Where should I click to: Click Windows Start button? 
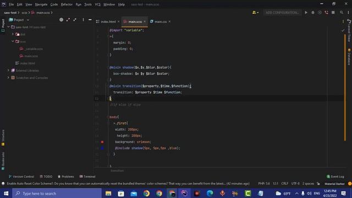point(6,193)
